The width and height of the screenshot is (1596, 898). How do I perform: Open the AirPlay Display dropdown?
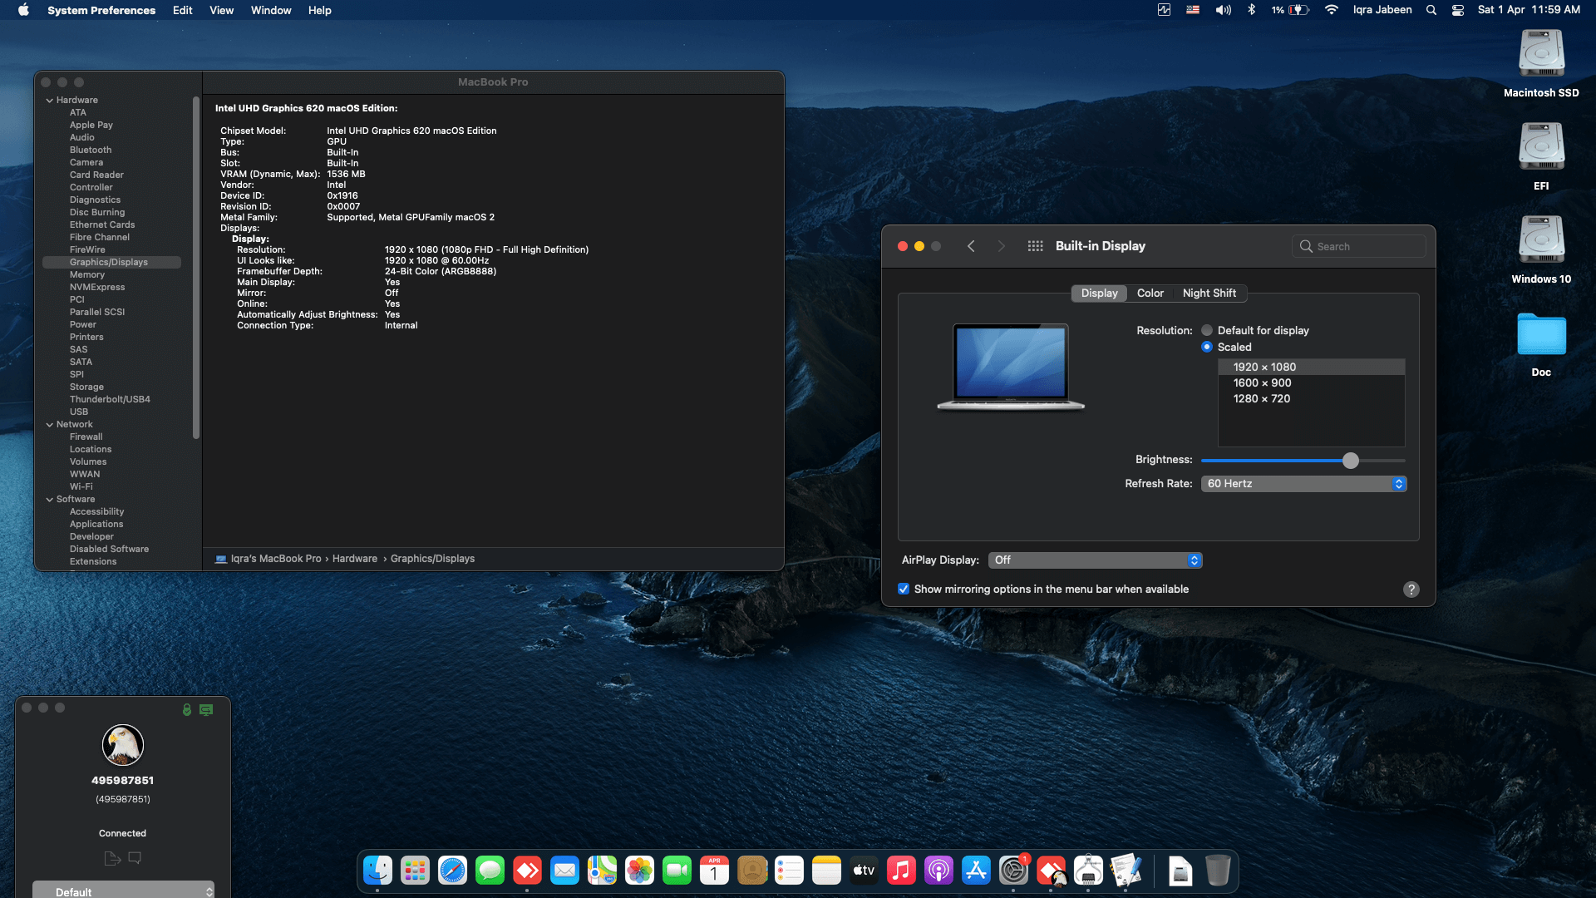[x=1095, y=560]
